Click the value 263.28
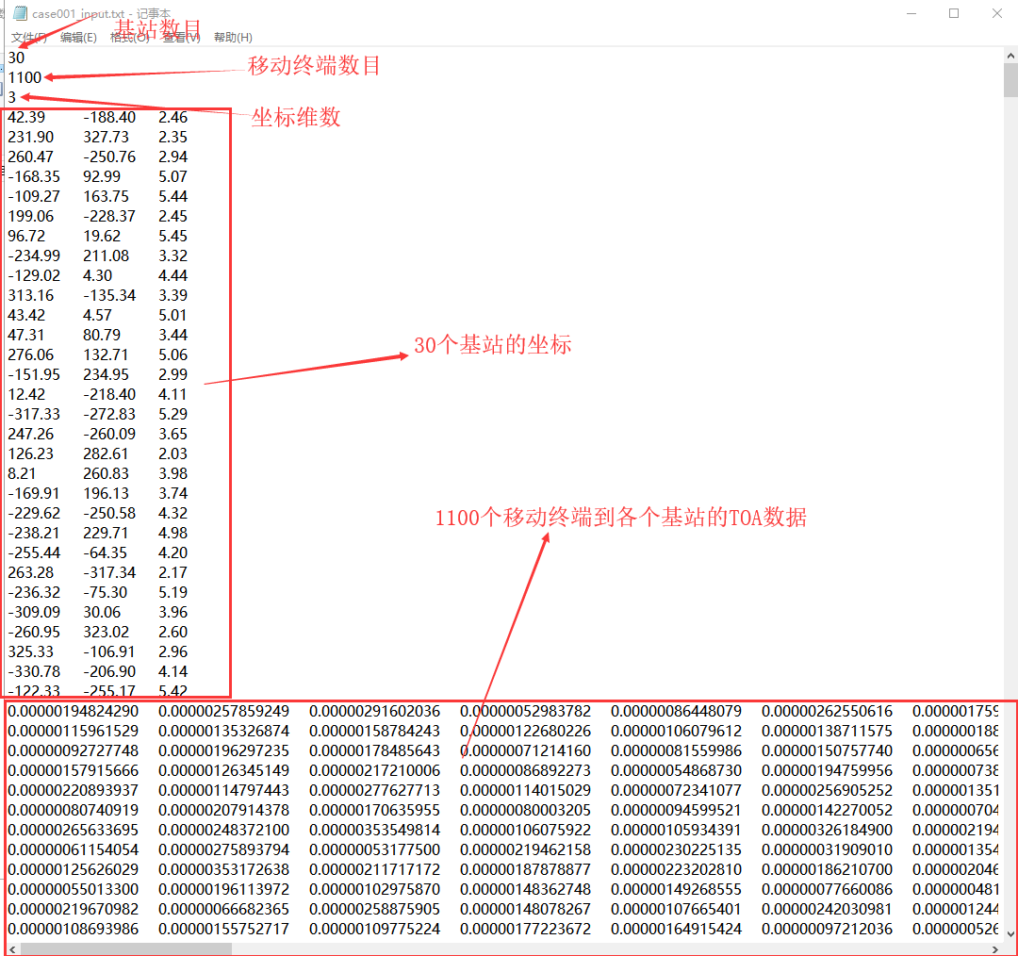The image size is (1018, 956). click(30, 573)
